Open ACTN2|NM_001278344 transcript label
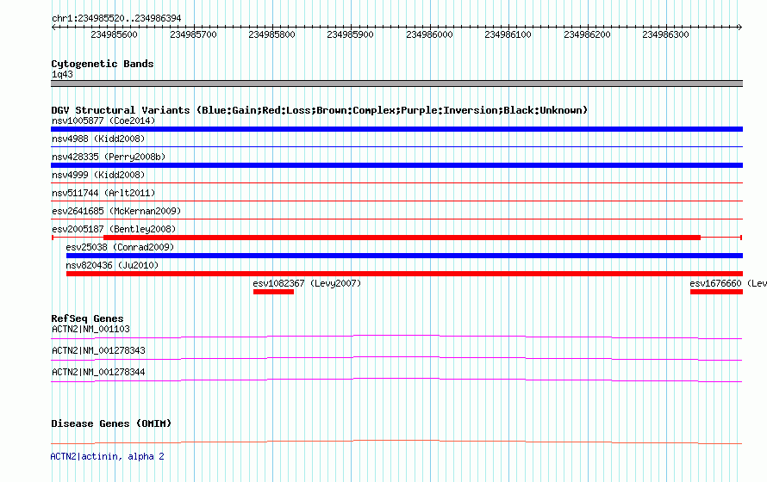 [98, 372]
